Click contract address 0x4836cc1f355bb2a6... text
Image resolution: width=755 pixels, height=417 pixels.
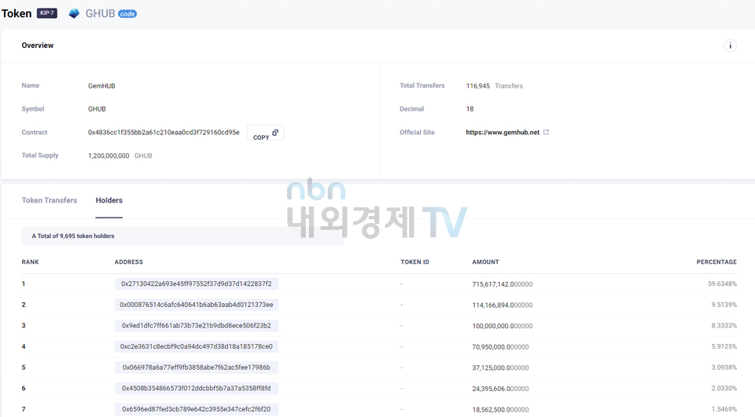(164, 132)
